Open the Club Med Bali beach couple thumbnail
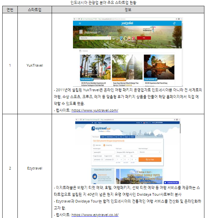Screen dimensions: 206x218 [x=95, y=67]
